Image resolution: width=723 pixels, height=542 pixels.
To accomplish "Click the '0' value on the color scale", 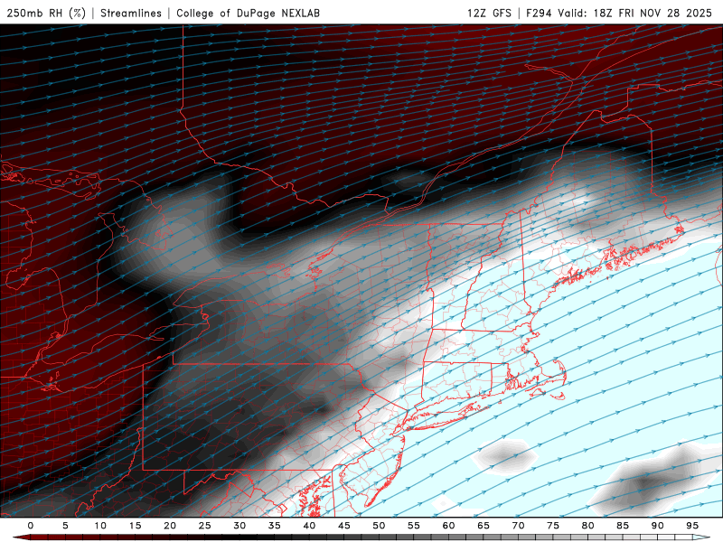I will (31, 526).
